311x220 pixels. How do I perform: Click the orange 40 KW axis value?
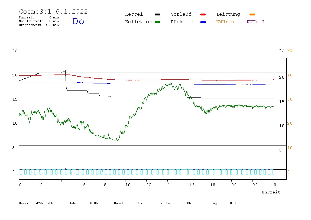290,75
